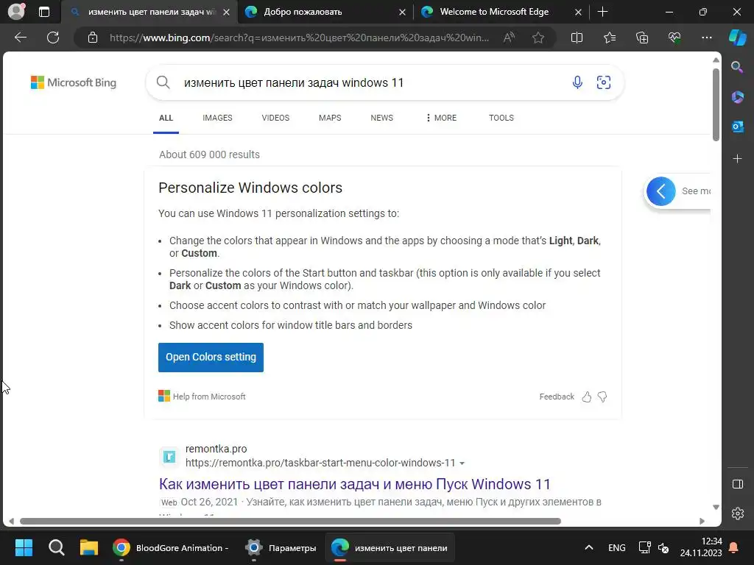This screenshot has height=565, width=754.
Task: Select the ALL results tab
Action: tap(166, 118)
